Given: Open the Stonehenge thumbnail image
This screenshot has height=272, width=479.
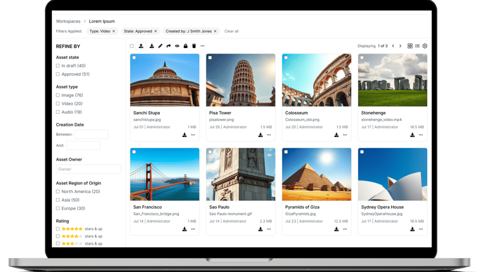Looking at the screenshot, I should pos(392,80).
